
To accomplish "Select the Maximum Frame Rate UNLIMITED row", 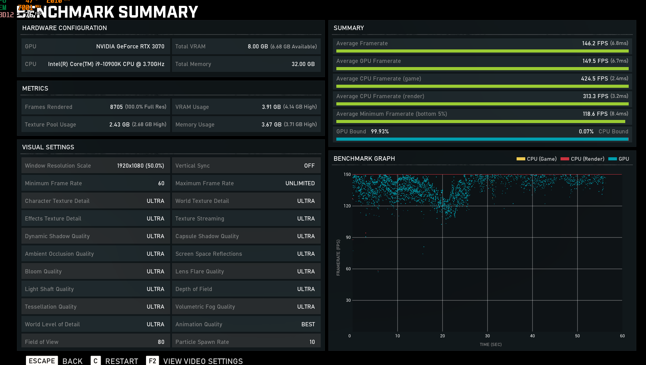I will pyautogui.click(x=246, y=183).
